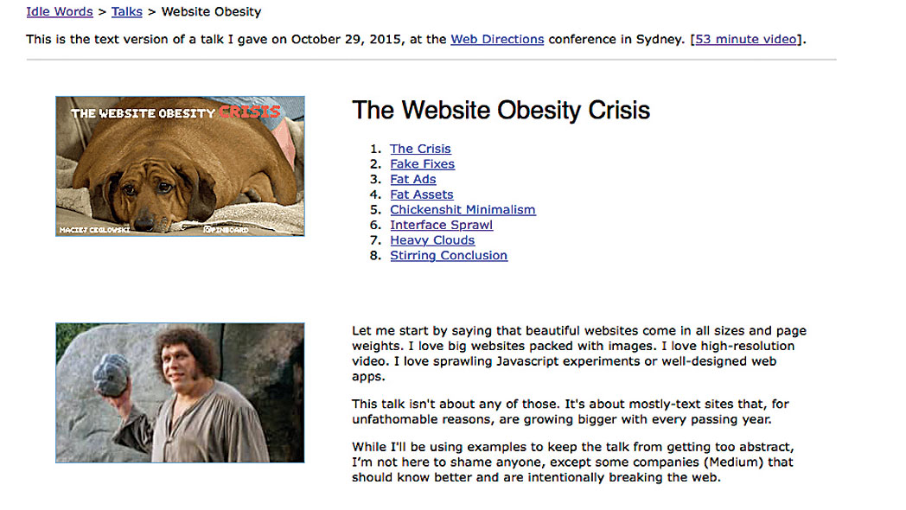906x510 pixels.
Task: Click the paragraph starting 'This talk isn't'
Action: pos(570,411)
